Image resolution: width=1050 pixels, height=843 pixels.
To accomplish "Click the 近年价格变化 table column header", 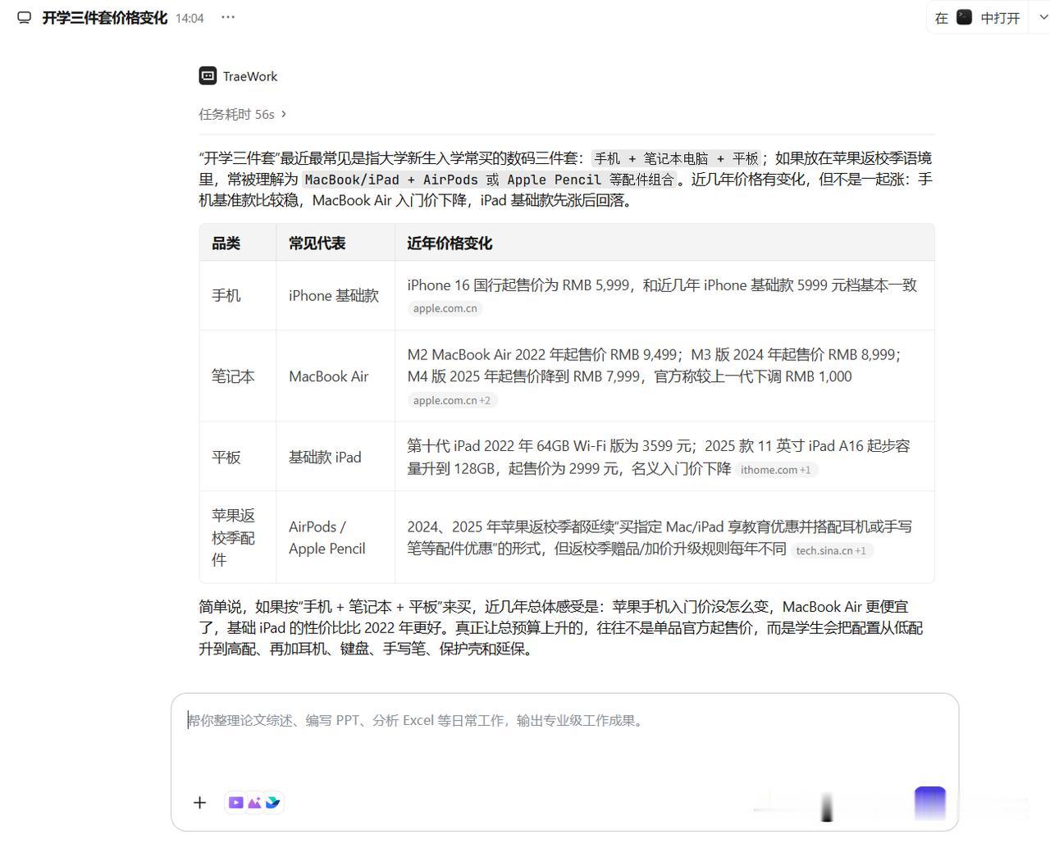I will (450, 243).
